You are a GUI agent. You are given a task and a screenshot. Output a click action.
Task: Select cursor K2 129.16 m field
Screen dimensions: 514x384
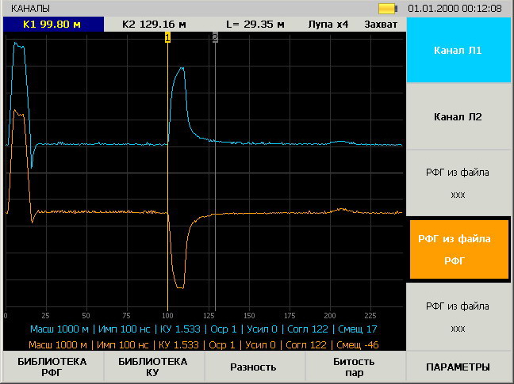pyautogui.click(x=154, y=25)
